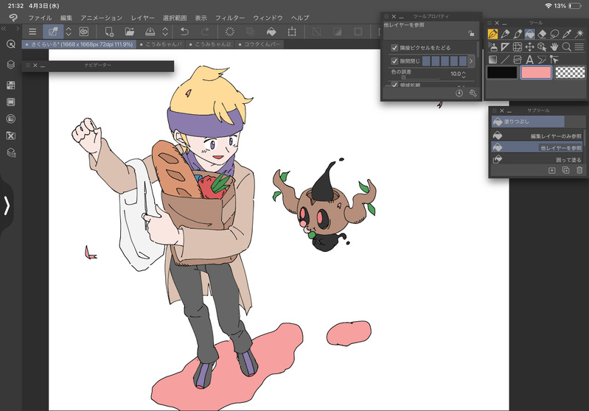The image size is (589, 411).
Task: Toggle 隣接ピクセルをたどる checkbox
Action: point(394,48)
